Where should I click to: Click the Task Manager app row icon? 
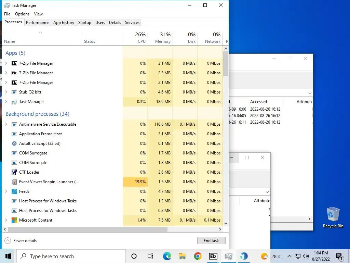(14, 102)
